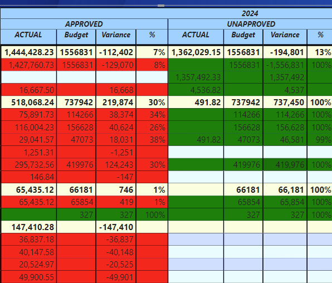Select cell 36,837.18
Screen dimensions: 332x283
pyautogui.click(x=29, y=240)
